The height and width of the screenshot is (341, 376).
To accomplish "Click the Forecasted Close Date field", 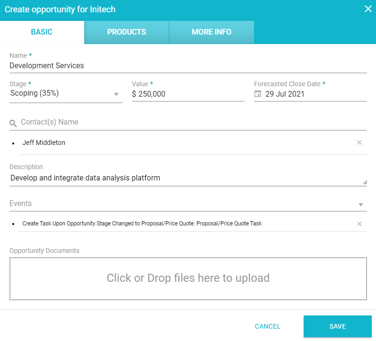I will (x=315, y=94).
